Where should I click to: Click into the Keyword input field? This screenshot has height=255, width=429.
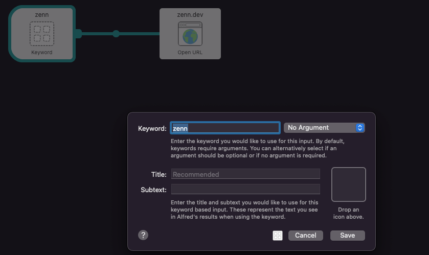[225, 128]
